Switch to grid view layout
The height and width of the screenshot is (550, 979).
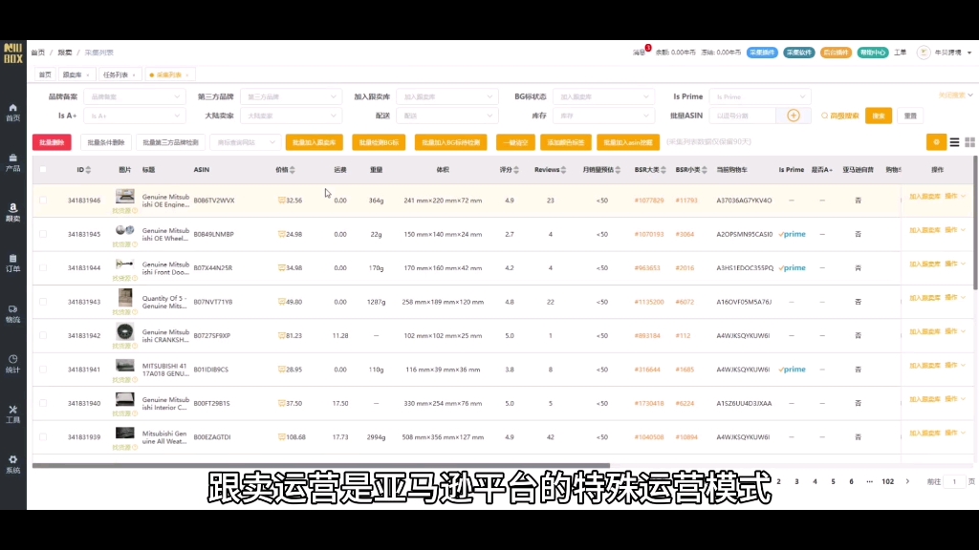pyautogui.click(x=969, y=143)
